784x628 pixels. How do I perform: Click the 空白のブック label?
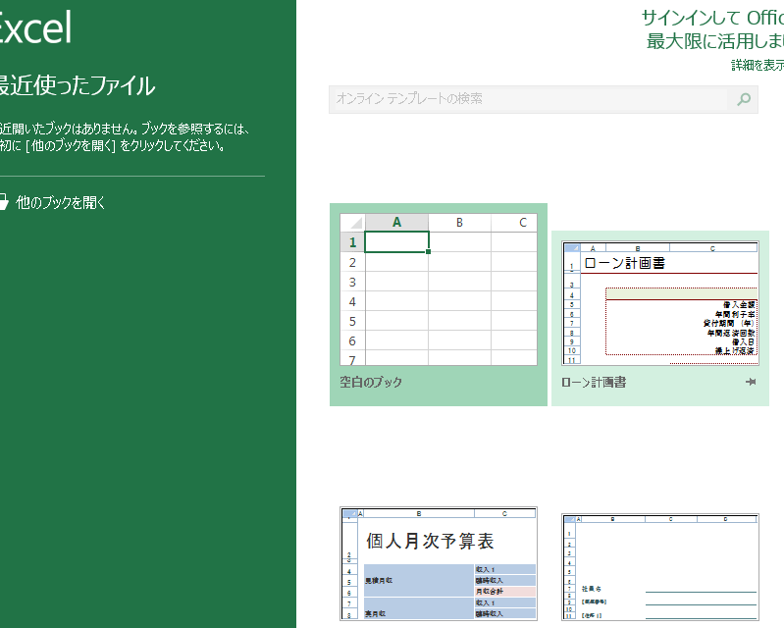coord(371,383)
